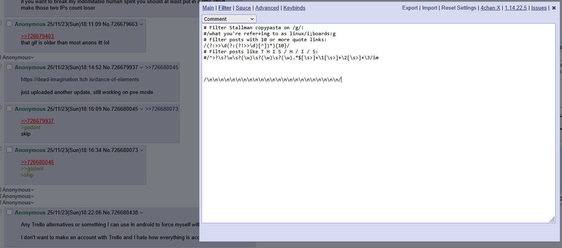This screenshot has height=248, width=562.
Task: Click backlink >>726680073 in post 726680045 header
Action: coord(162,109)
